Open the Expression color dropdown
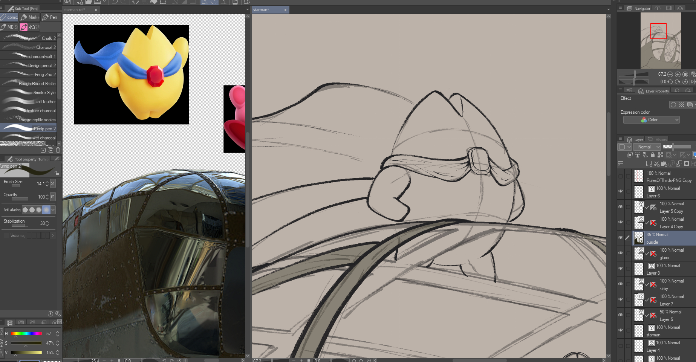The width and height of the screenshot is (696, 362). pyautogui.click(x=651, y=120)
